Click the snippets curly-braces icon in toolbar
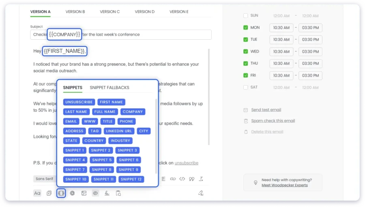 click(61, 193)
